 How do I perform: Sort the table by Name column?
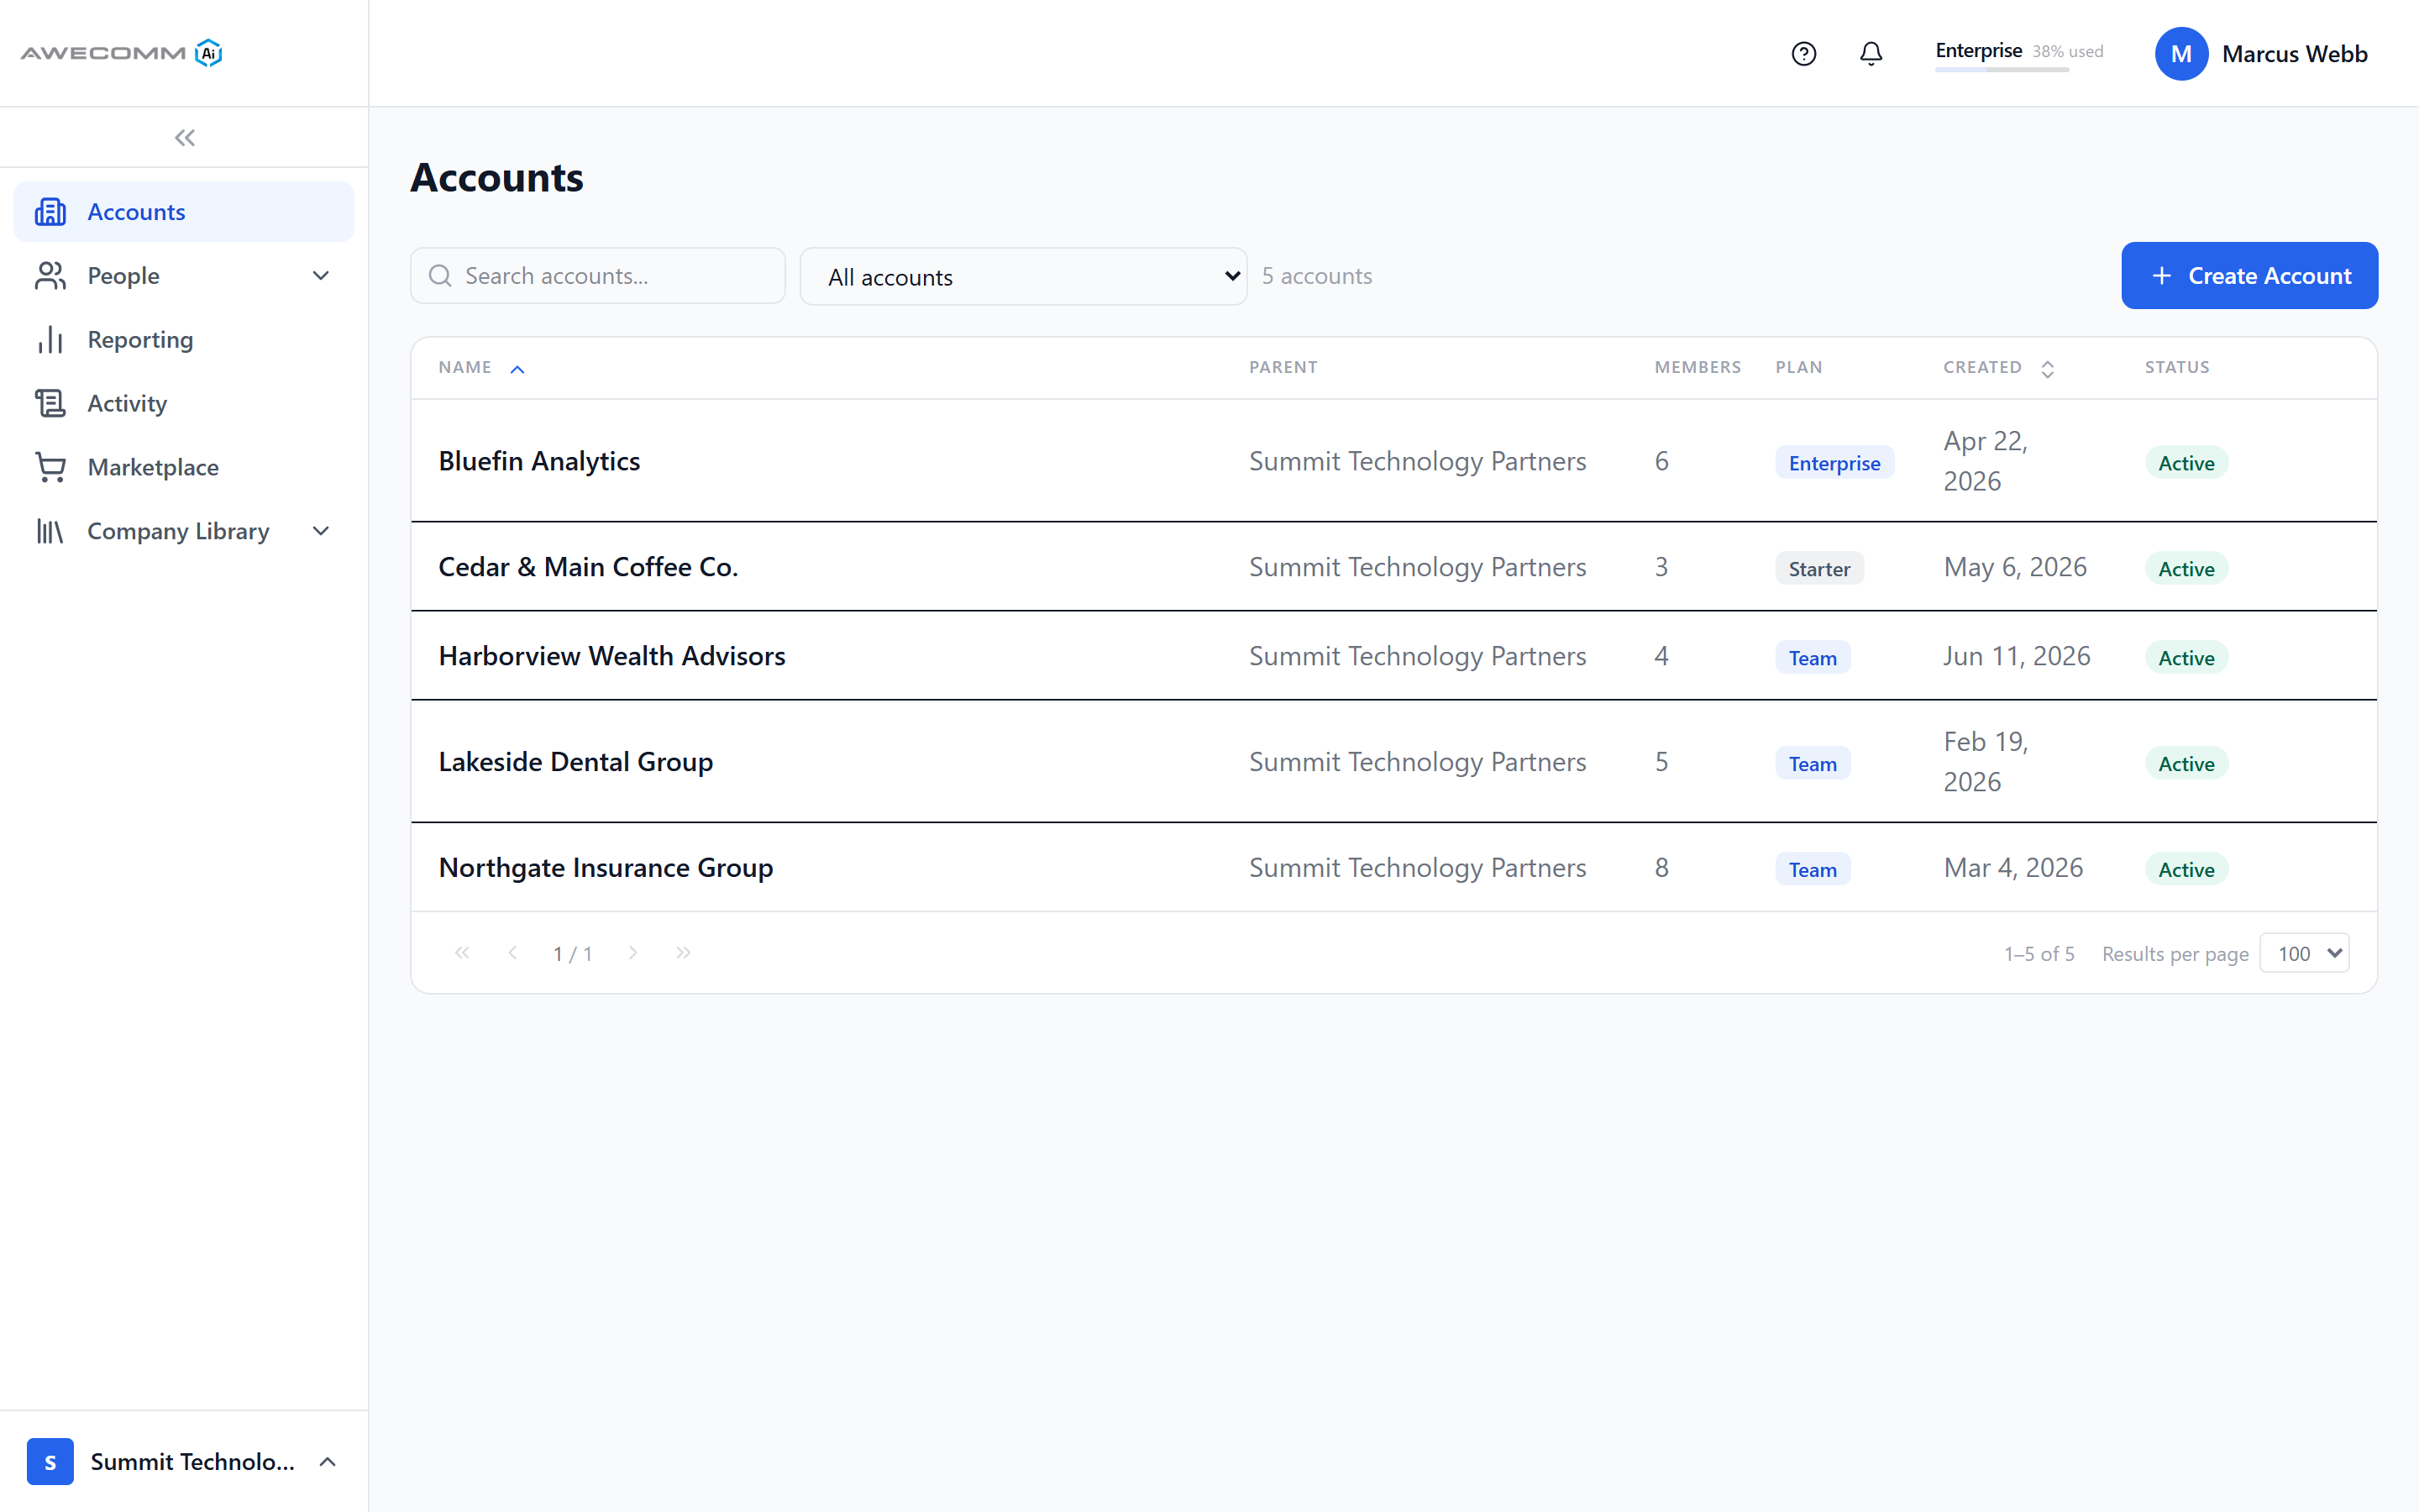click(482, 368)
